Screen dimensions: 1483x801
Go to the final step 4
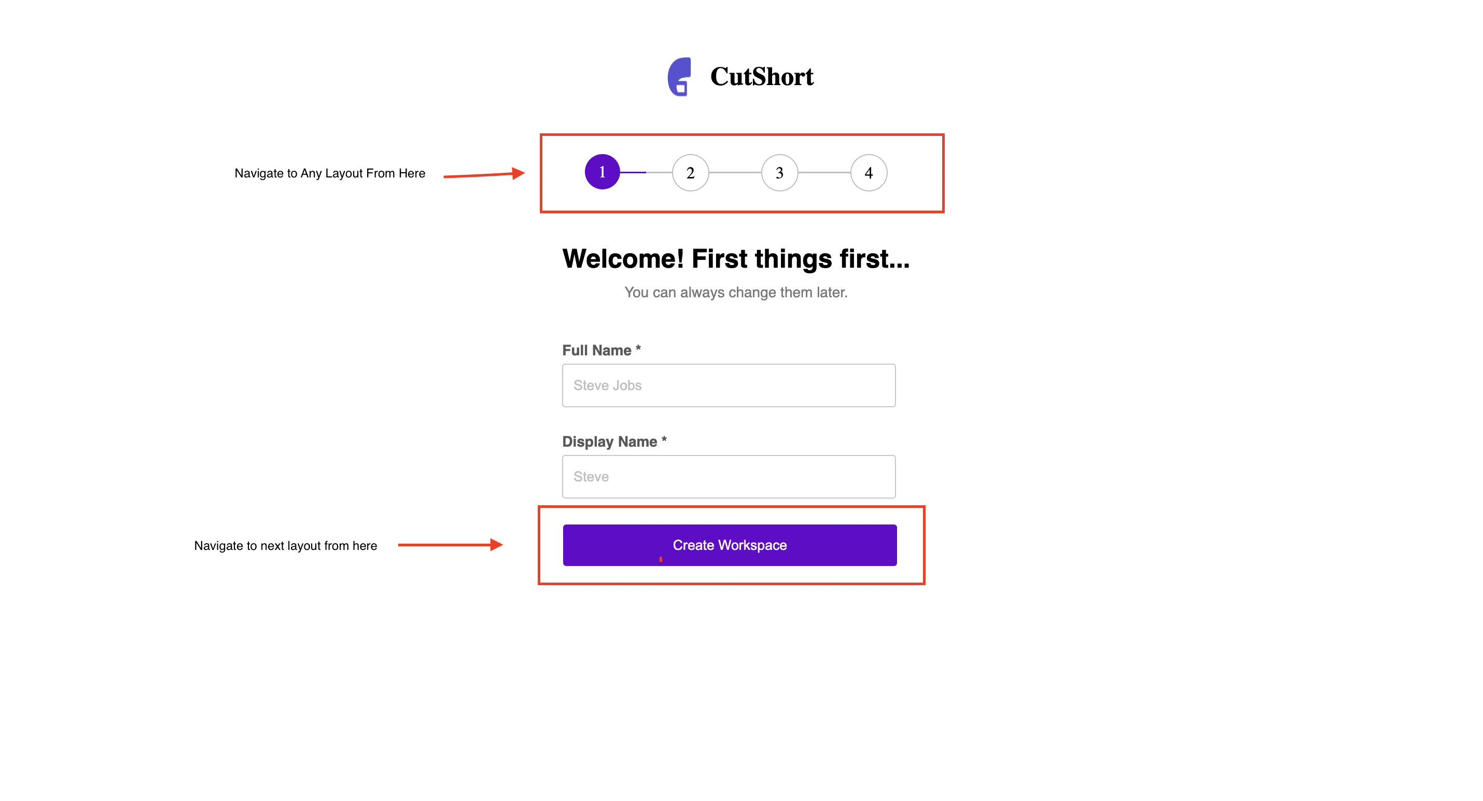pos(869,172)
